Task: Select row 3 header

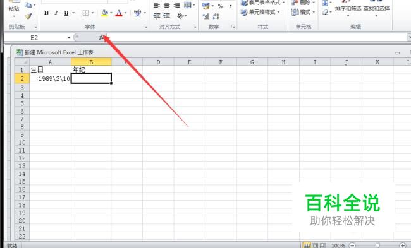Action: (22, 88)
